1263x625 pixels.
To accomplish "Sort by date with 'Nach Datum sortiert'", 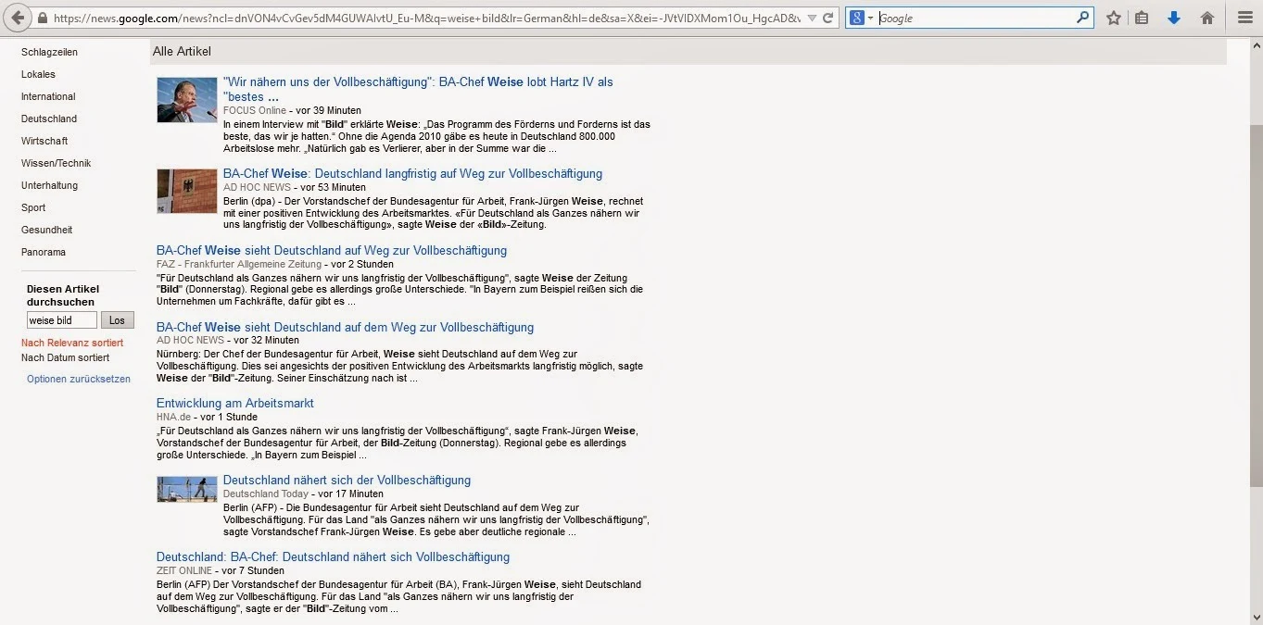I will [x=65, y=357].
